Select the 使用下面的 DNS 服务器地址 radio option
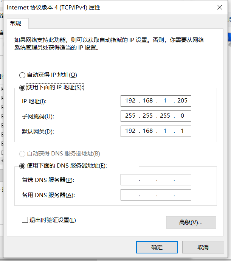The height and width of the screenshot is (261, 231). [x=22, y=166]
